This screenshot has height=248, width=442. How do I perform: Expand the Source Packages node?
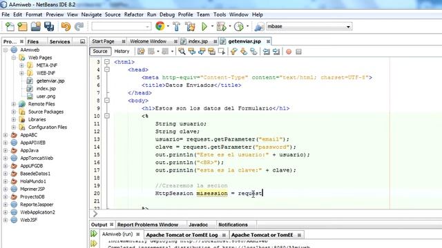(x=14, y=112)
